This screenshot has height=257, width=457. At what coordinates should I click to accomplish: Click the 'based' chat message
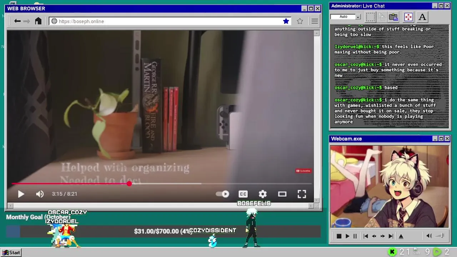pyautogui.click(x=391, y=87)
